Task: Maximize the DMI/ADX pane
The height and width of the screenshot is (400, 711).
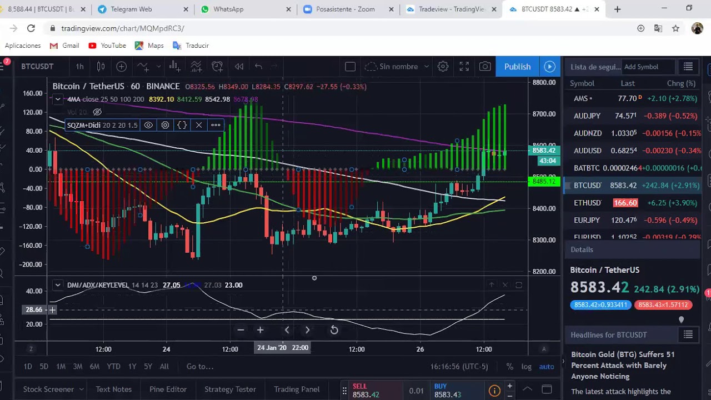Action: [519, 285]
